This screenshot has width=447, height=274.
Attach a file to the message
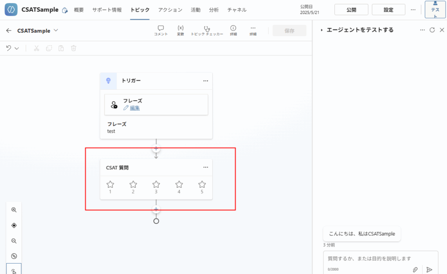click(415, 270)
